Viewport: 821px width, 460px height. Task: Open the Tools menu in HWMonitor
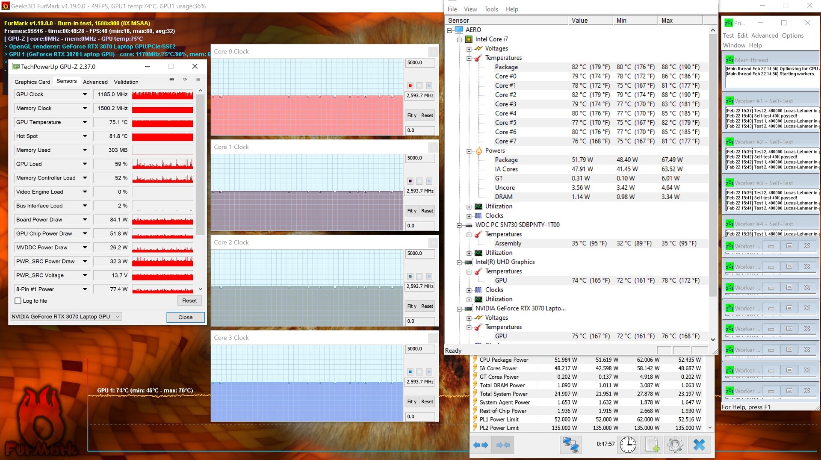[x=491, y=9]
